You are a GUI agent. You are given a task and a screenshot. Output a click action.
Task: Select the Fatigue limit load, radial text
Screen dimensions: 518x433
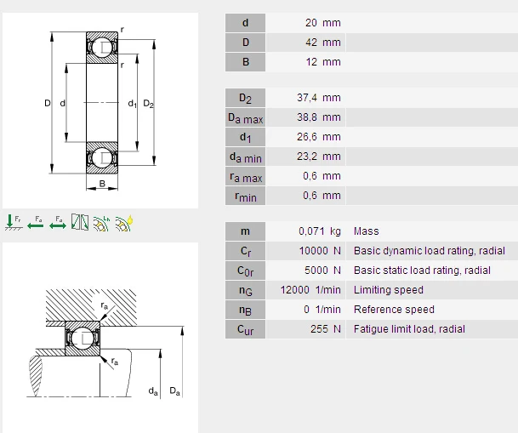(409, 329)
